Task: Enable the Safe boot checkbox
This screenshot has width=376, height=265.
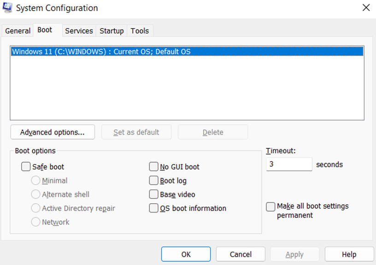Action: pos(26,167)
